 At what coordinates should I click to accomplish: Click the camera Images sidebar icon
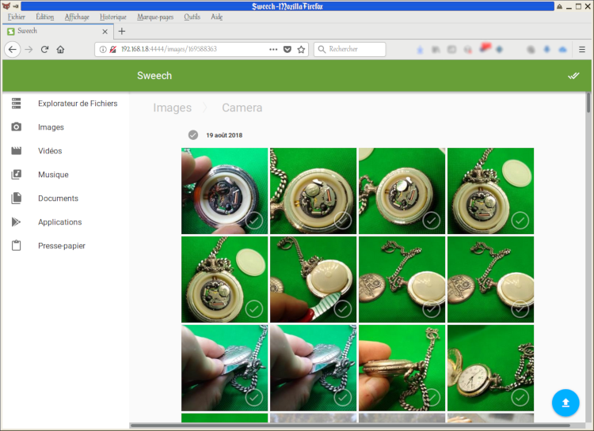(16, 127)
